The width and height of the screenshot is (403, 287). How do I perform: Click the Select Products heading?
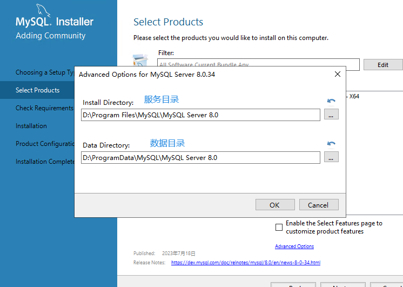169,22
